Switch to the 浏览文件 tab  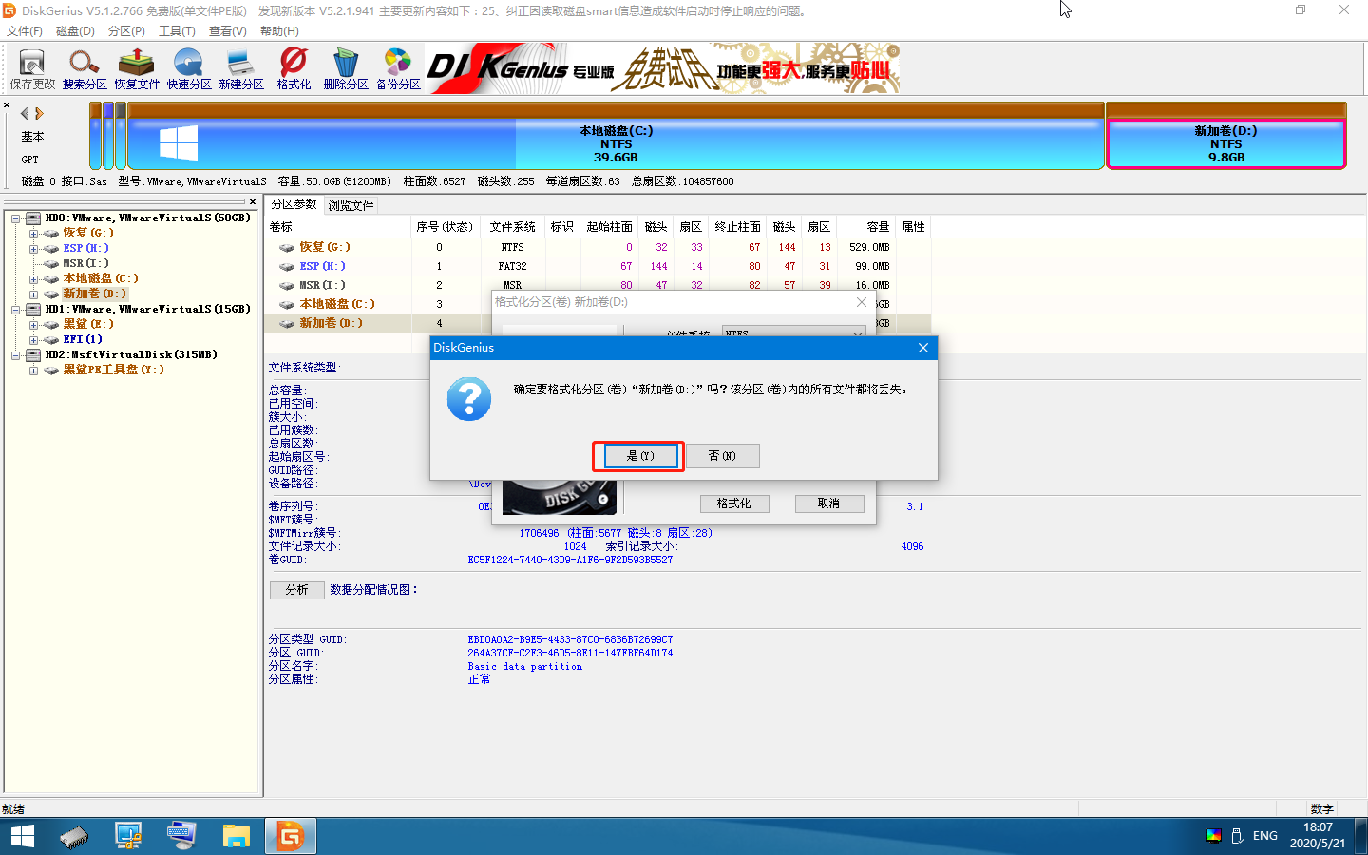pos(351,205)
